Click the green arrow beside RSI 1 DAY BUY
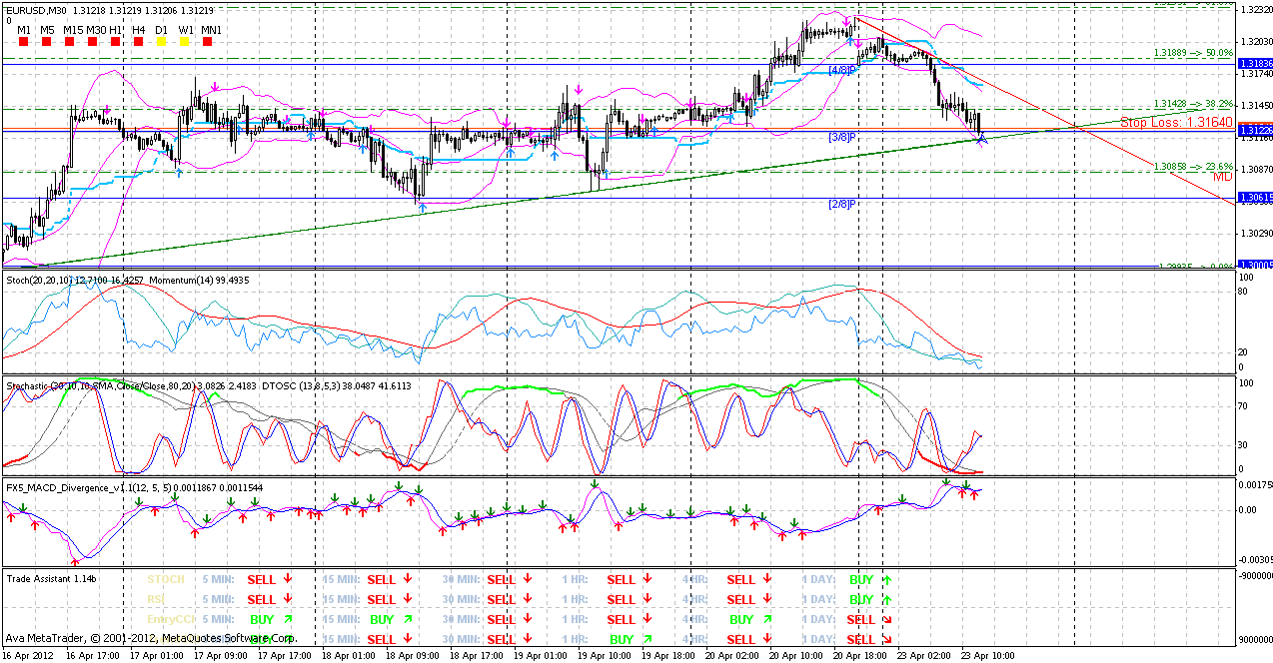Image resolution: width=1273 pixels, height=663 pixels. click(x=886, y=599)
